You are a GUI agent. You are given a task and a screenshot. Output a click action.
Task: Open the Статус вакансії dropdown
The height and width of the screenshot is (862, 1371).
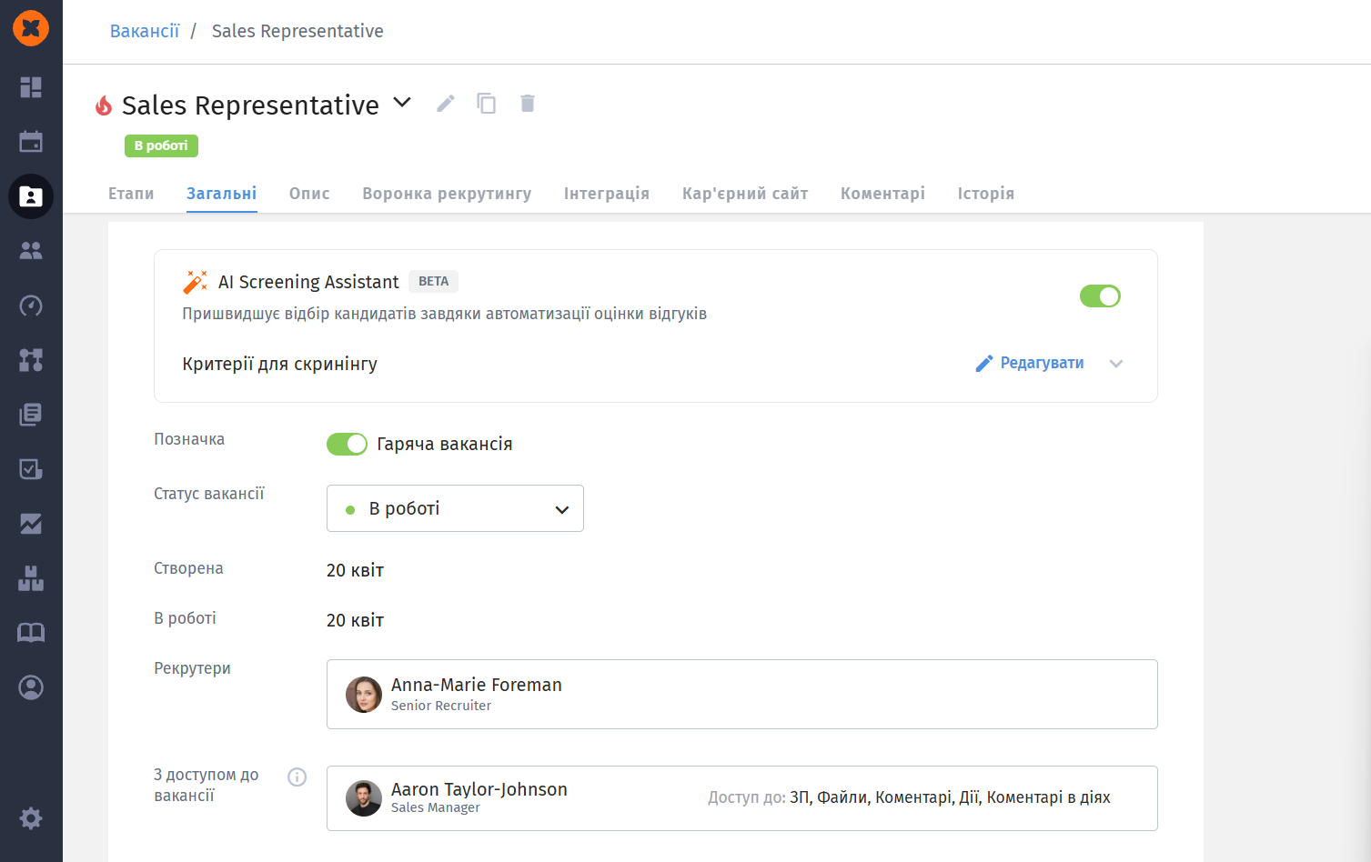click(455, 508)
